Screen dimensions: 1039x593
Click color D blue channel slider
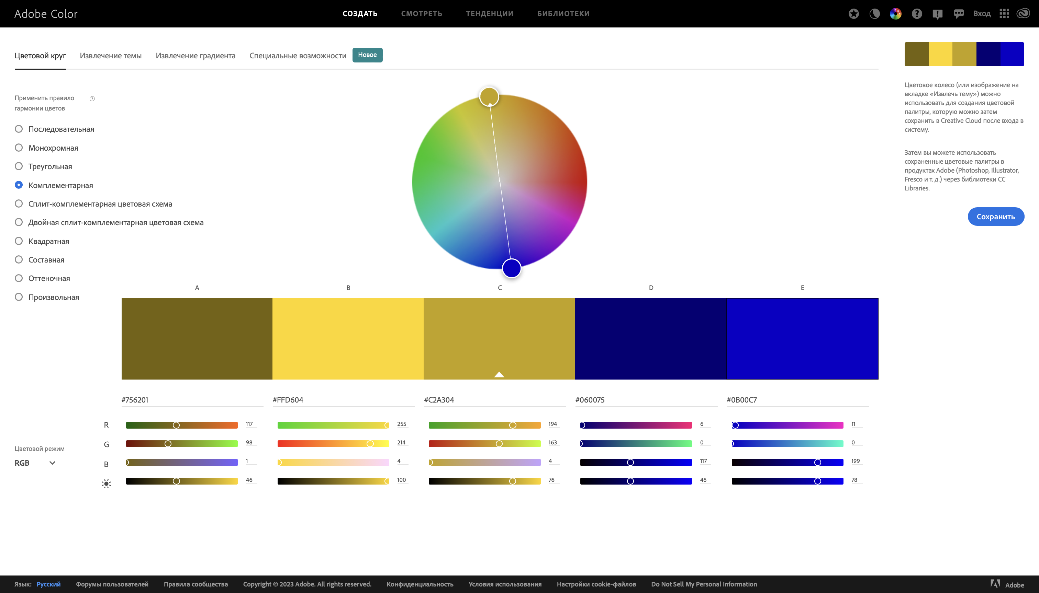(x=636, y=462)
